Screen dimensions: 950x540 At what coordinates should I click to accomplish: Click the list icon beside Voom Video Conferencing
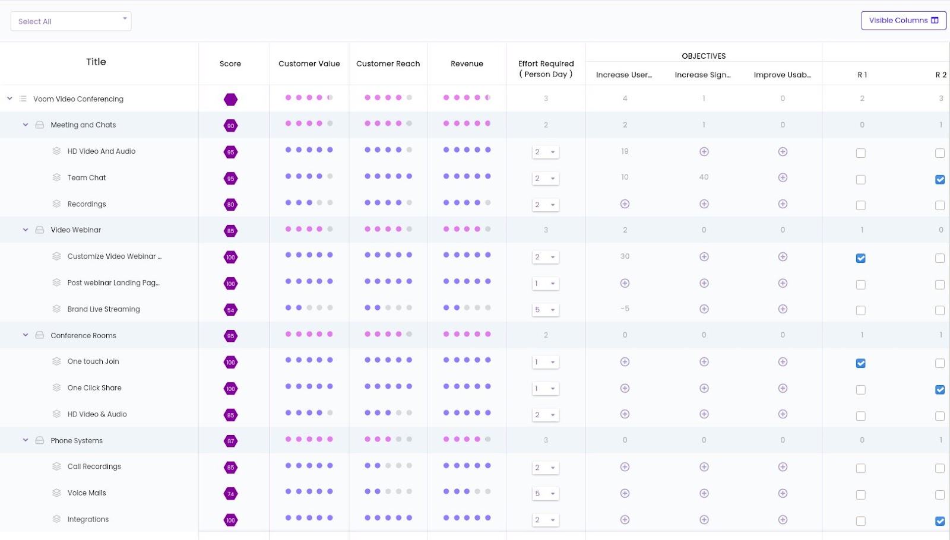coord(23,99)
